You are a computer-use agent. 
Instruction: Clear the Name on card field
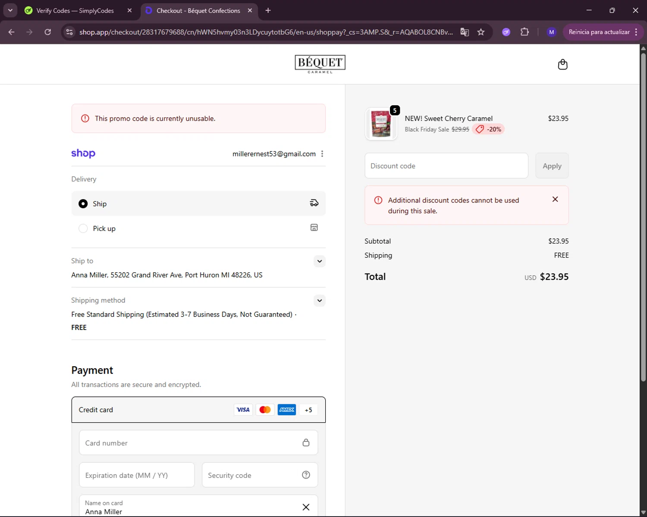coord(306,507)
